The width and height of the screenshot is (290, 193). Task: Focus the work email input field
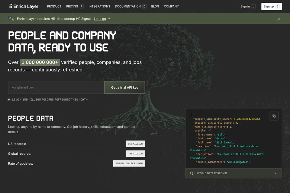click(56, 87)
